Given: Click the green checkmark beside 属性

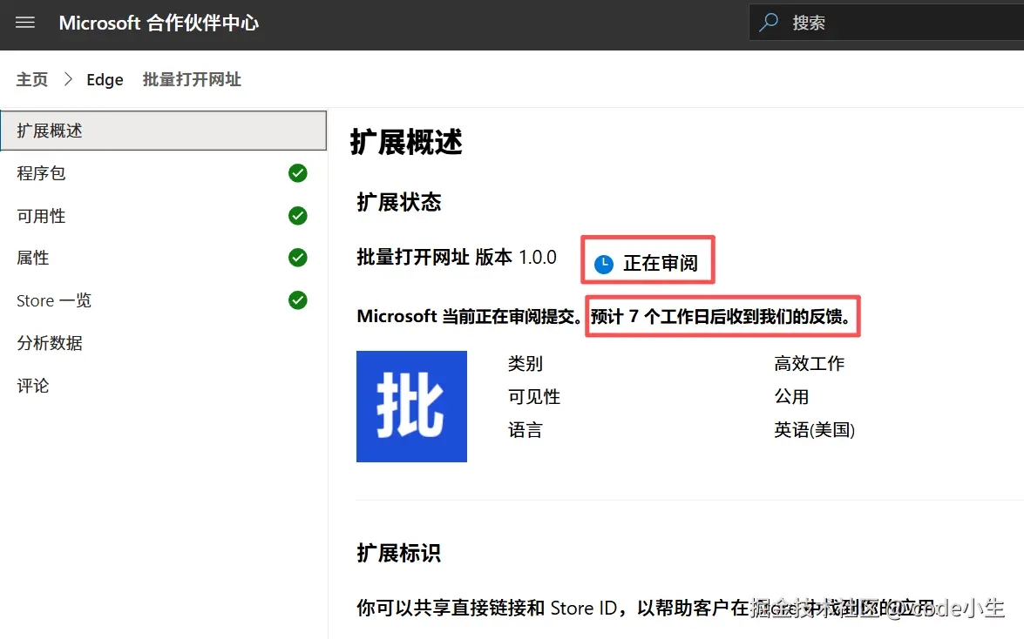Looking at the screenshot, I should [298, 258].
